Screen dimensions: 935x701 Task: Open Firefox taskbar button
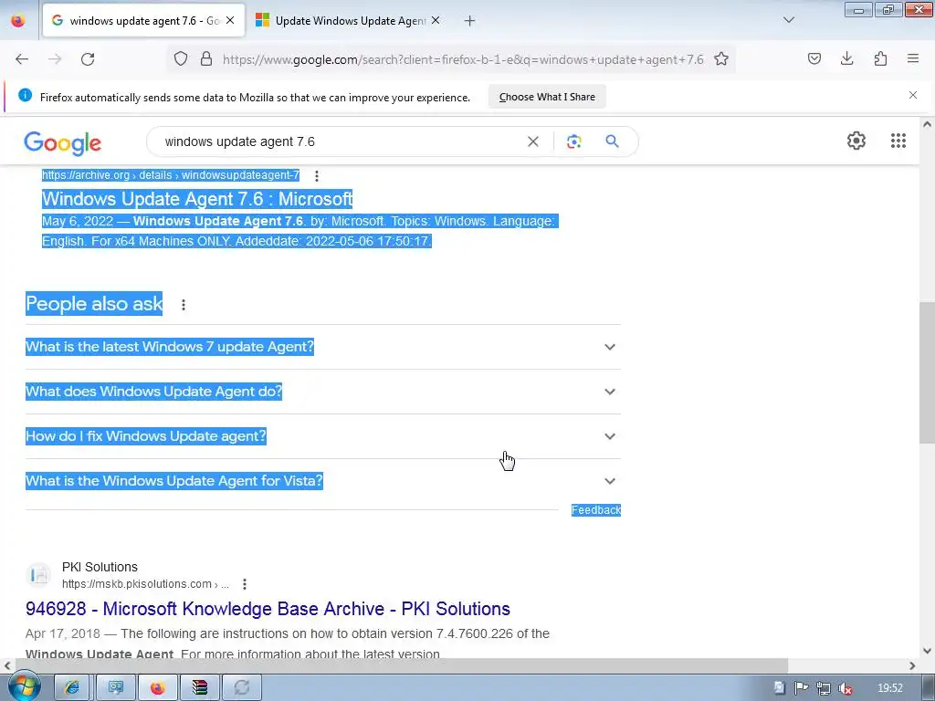[157, 688]
